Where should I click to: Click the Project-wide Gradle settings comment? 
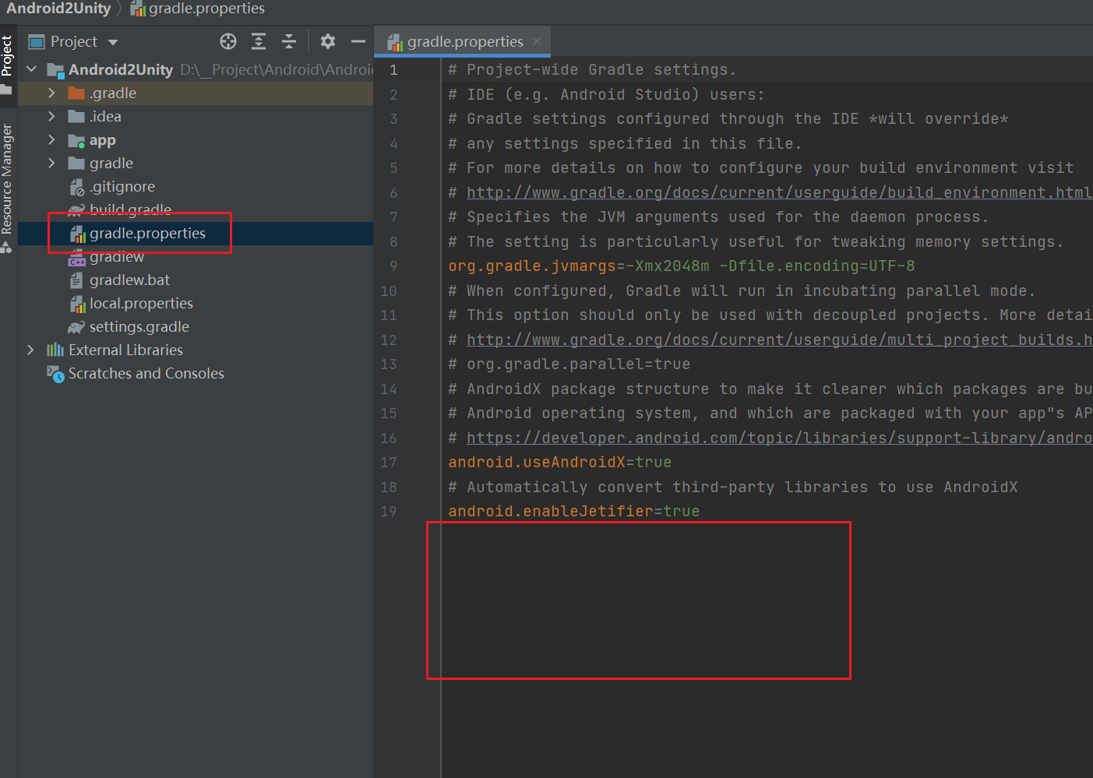[x=592, y=70]
